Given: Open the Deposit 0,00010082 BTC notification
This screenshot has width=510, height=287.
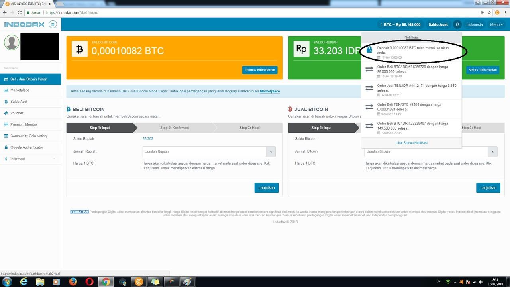Looking at the screenshot, I should click(412, 52).
